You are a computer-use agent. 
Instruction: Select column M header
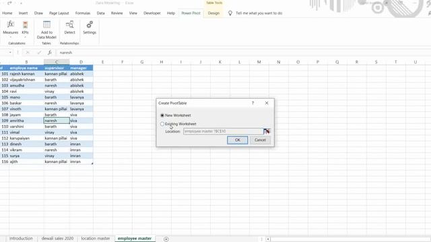pos(259,62)
